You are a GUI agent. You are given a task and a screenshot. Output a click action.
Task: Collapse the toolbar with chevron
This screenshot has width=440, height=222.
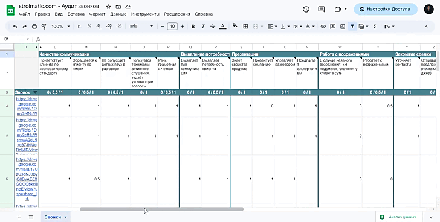[x=426, y=27]
